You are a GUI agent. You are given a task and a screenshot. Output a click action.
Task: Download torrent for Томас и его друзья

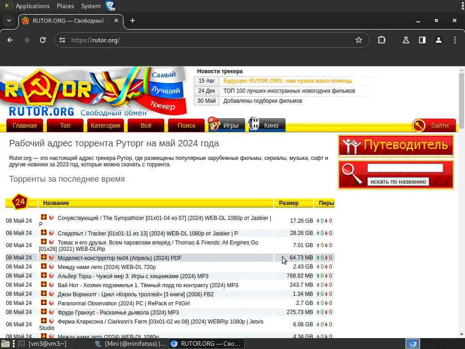point(44,242)
